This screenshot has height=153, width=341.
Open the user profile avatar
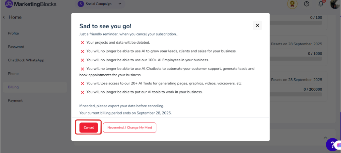(335, 4)
